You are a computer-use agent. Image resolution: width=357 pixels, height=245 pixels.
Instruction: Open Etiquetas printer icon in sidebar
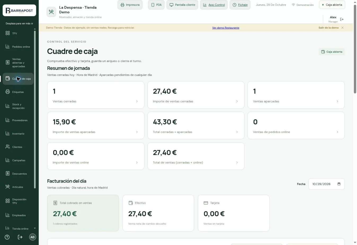click(x=8, y=92)
